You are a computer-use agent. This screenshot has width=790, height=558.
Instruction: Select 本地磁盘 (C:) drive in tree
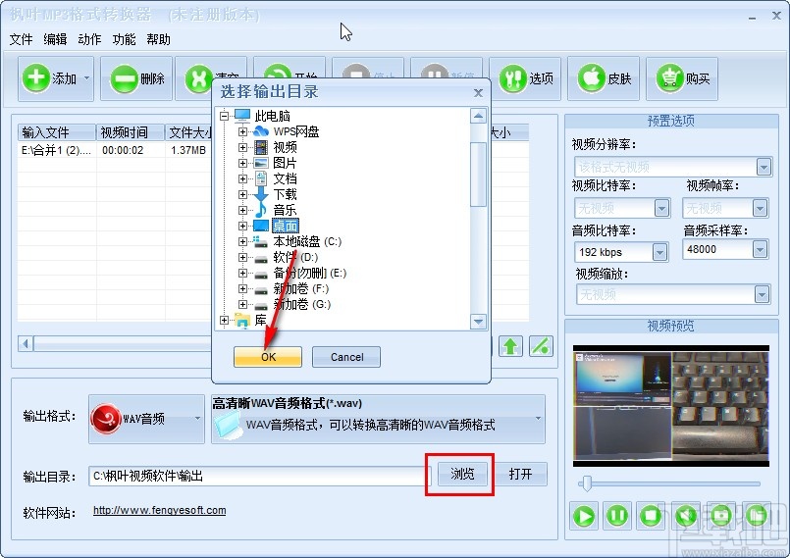[307, 241]
